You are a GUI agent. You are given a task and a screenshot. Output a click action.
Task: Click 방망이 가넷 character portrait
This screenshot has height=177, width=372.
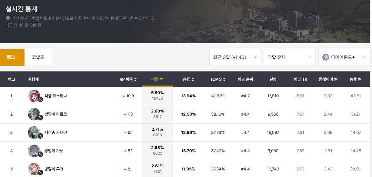tap(34, 151)
